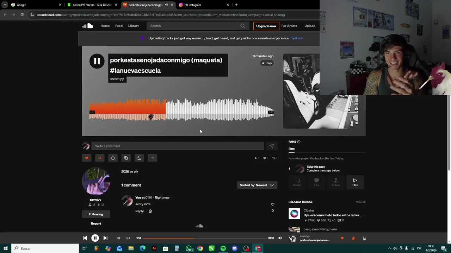Click View all related tracks
Image resolution: width=451 pixels, height=253 pixels.
pos(361,202)
